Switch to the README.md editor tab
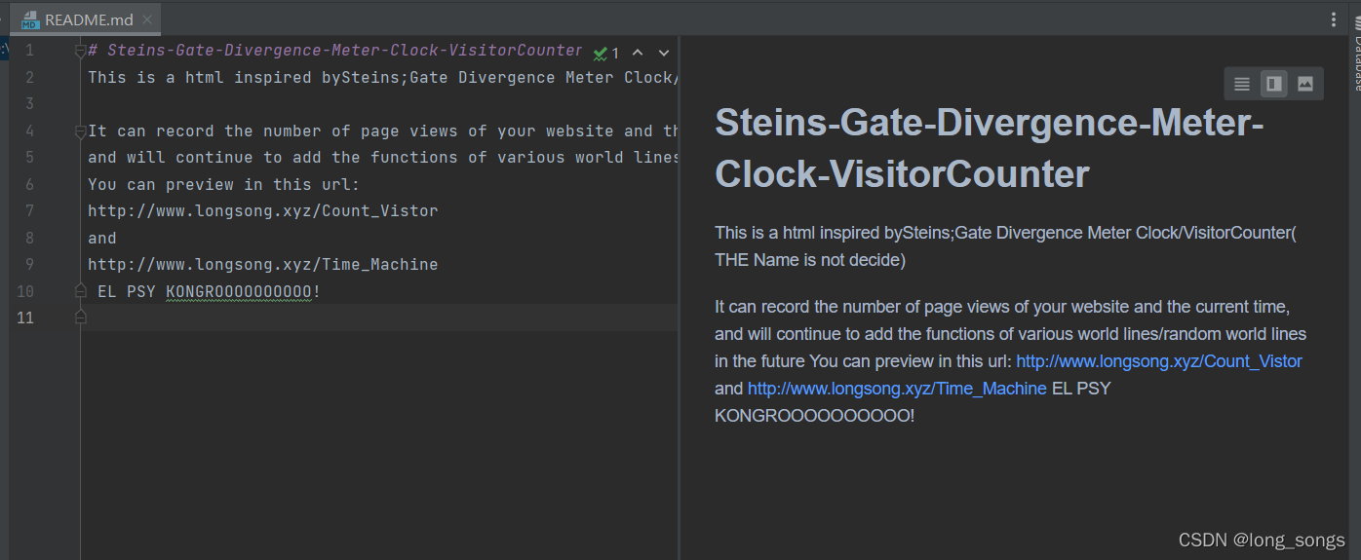 pos(86,19)
